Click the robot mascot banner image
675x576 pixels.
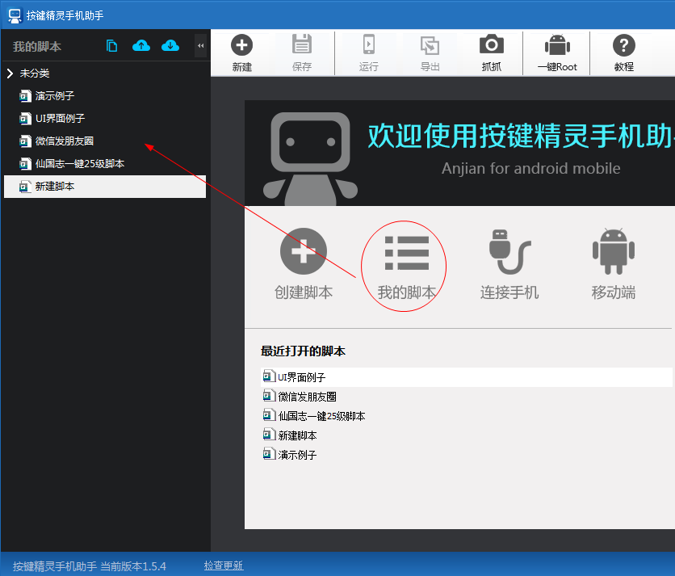click(x=310, y=158)
